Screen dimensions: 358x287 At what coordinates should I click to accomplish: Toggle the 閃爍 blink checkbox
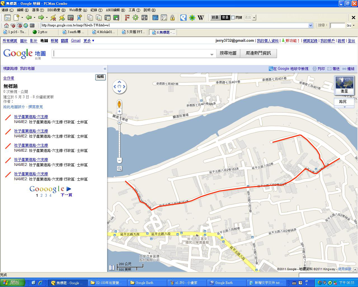233,17
